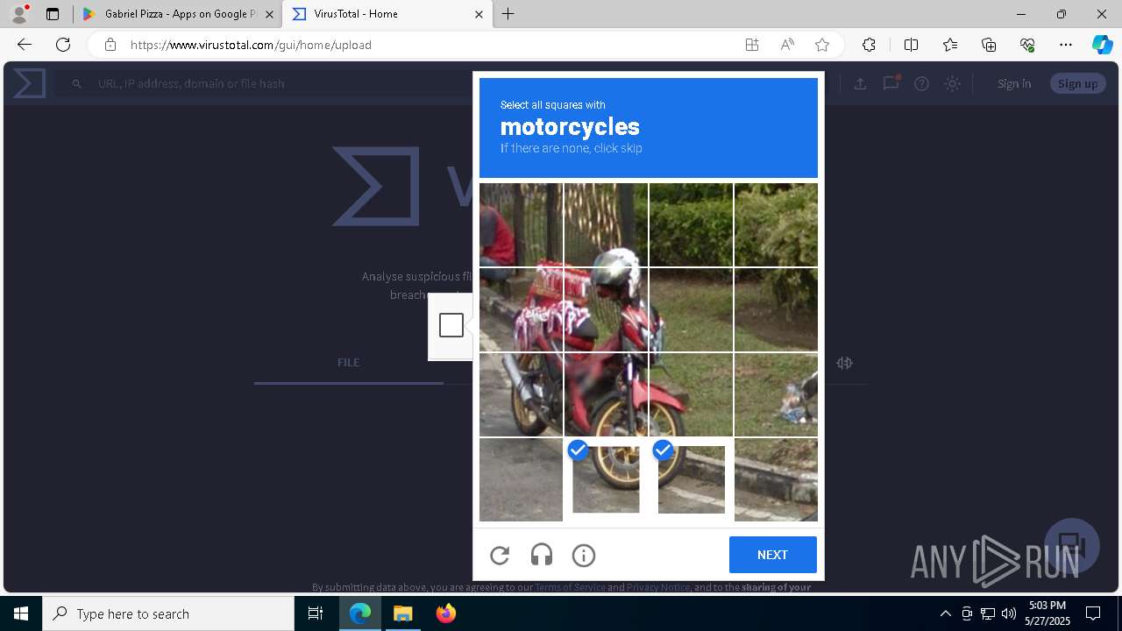Open Tab actions menu icon
The height and width of the screenshot is (631, 1122).
click(x=53, y=14)
